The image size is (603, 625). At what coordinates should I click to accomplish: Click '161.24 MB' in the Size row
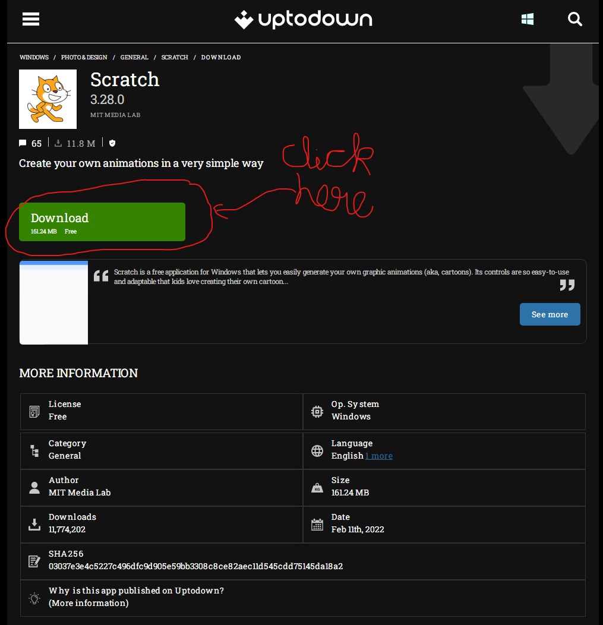351,493
